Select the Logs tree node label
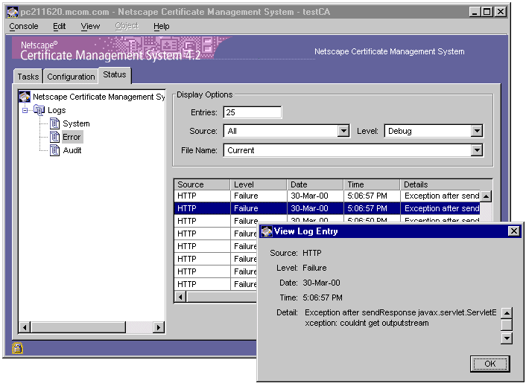This screenshot has width=526, height=383. [57, 110]
